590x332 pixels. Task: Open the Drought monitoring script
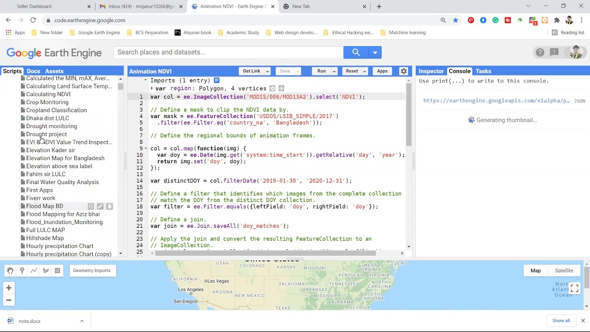[x=52, y=126]
